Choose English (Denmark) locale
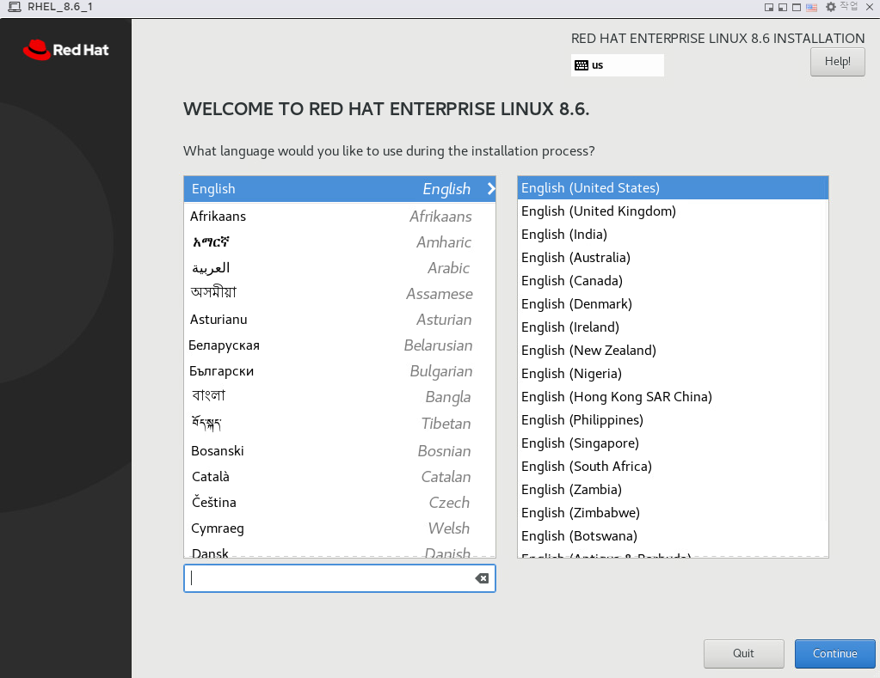 click(x=673, y=303)
